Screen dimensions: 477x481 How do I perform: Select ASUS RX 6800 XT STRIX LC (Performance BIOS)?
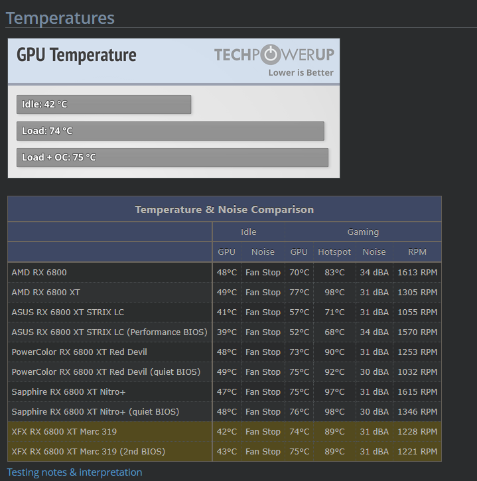109,332
